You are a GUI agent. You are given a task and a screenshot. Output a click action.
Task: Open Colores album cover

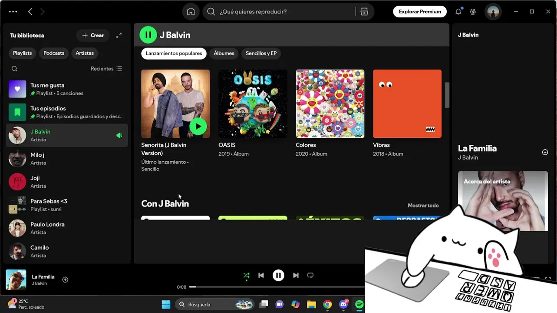[x=330, y=104]
